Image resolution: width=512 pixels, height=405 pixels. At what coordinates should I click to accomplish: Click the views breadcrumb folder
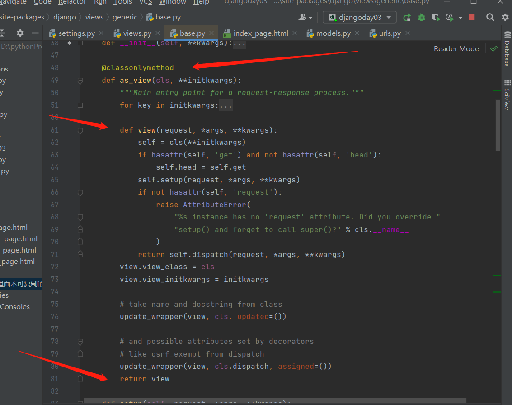pos(94,17)
